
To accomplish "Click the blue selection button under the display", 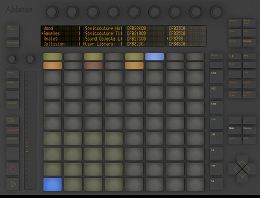I will click(154, 57).
